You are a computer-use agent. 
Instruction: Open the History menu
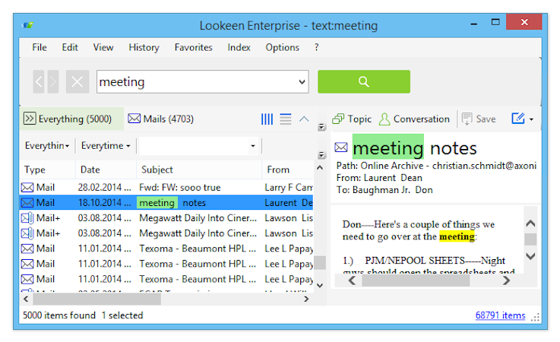[x=144, y=47]
